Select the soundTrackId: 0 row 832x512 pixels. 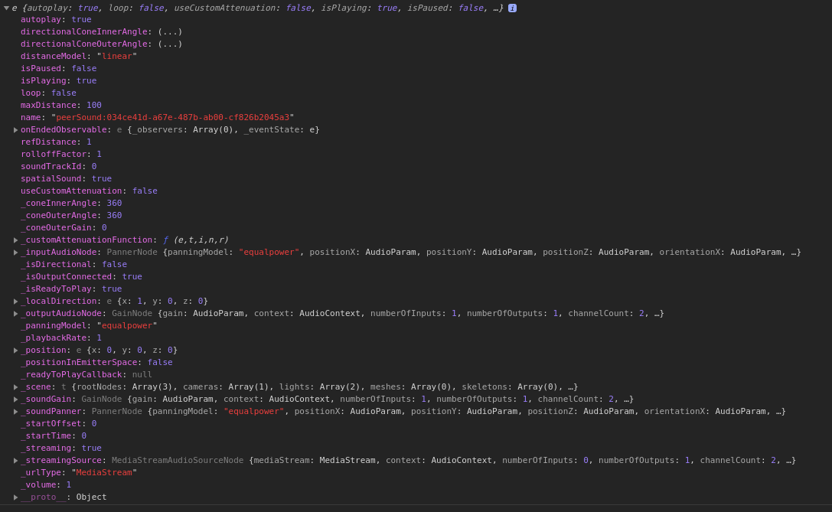pyautogui.click(x=58, y=167)
